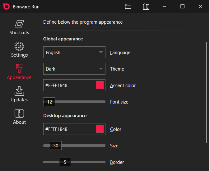Click the folder icon in title bar
Image resolution: width=210 pixels, height=171 pixels.
point(128,7)
